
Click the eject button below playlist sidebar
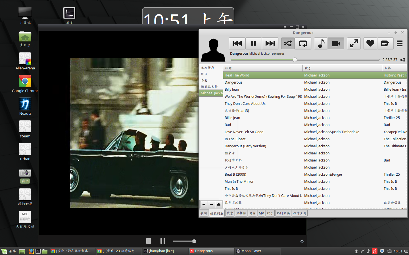(219, 204)
